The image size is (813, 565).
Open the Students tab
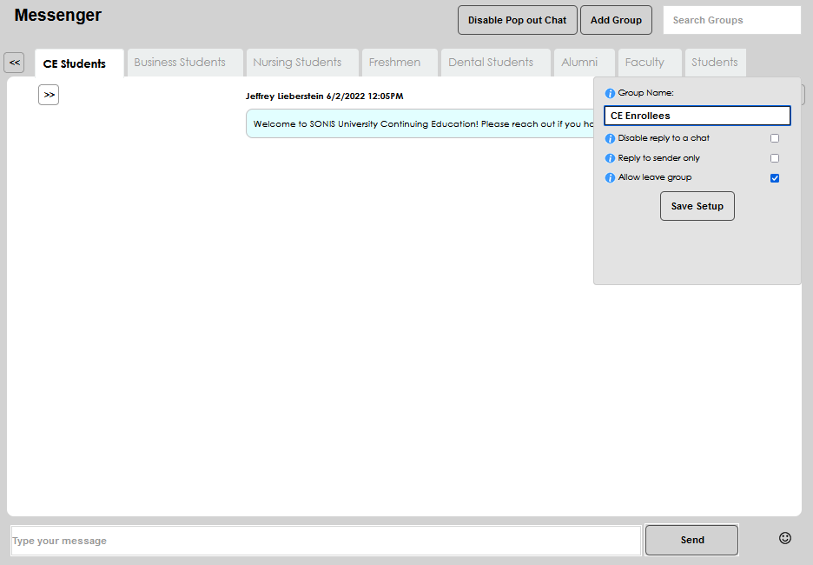(x=716, y=63)
